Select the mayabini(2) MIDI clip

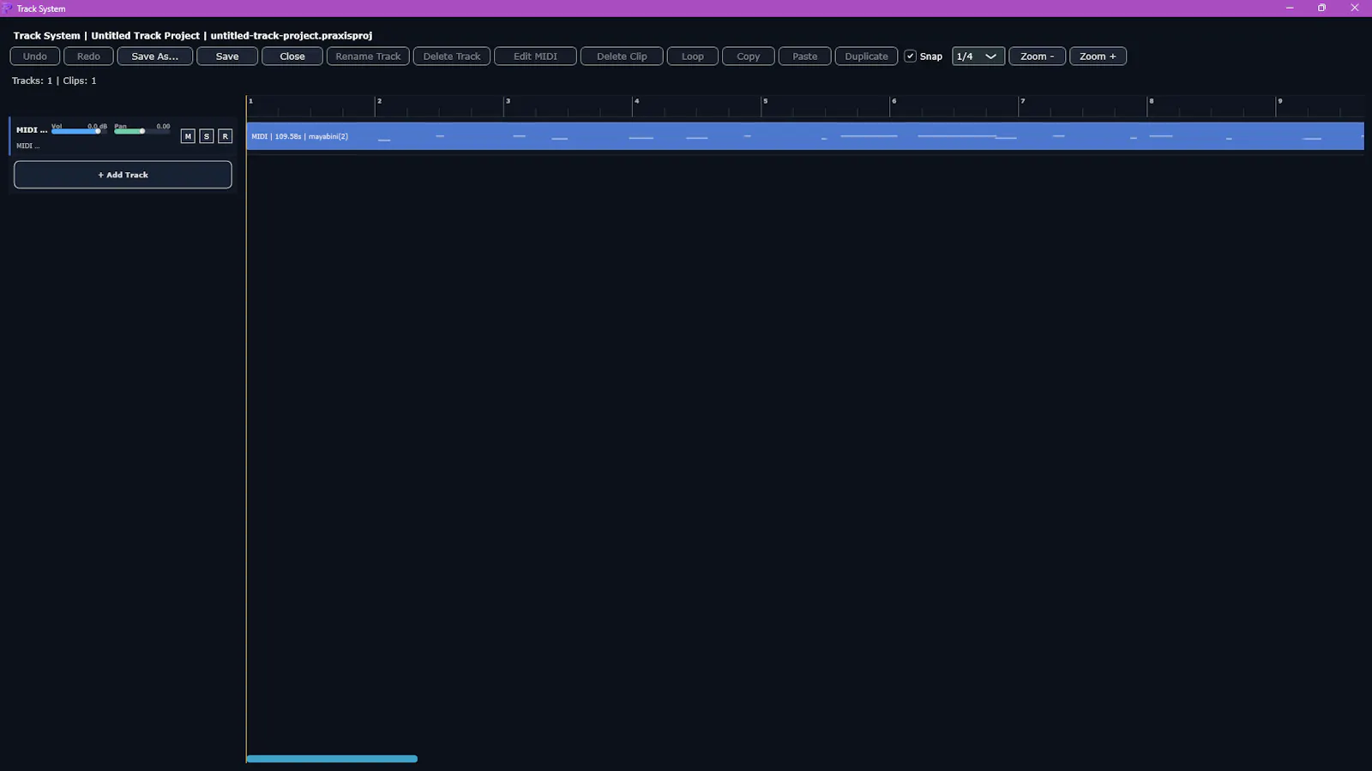tap(805, 136)
